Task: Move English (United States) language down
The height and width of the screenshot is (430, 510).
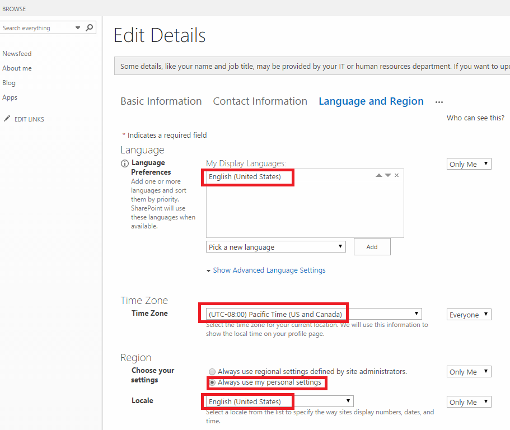Action: (x=388, y=175)
